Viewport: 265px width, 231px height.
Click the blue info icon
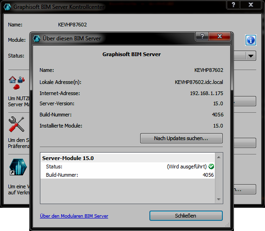251,40
